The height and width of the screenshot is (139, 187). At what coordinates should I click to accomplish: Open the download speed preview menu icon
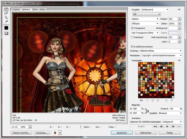click(x=36, y=120)
